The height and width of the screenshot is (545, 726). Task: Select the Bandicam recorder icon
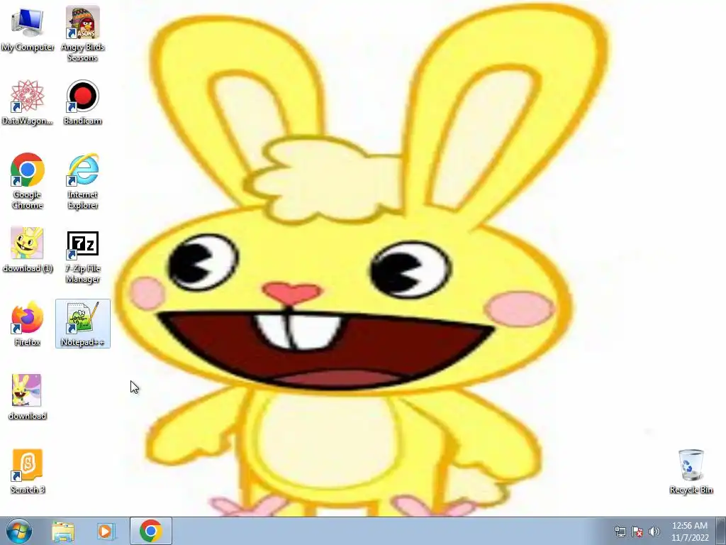82,102
